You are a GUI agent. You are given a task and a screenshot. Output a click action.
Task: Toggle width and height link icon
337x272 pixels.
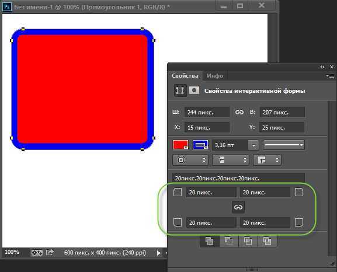click(239, 112)
